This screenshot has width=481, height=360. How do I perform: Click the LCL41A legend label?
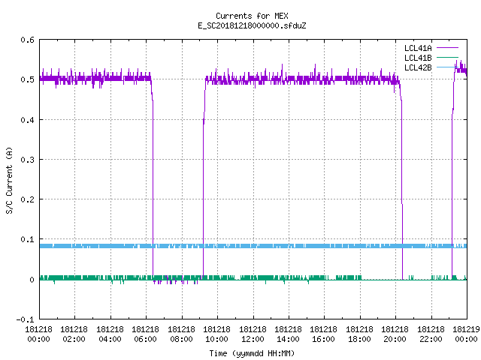click(418, 48)
